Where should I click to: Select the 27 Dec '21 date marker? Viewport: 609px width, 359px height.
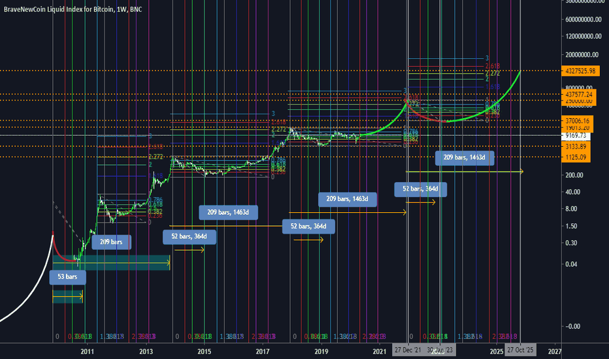408,350
